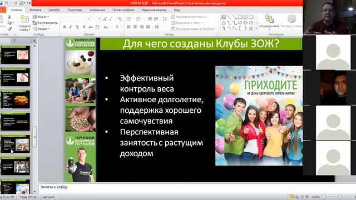The image size is (356, 200).
Task: Select the five-point star shape
Action: tap(251, 28)
